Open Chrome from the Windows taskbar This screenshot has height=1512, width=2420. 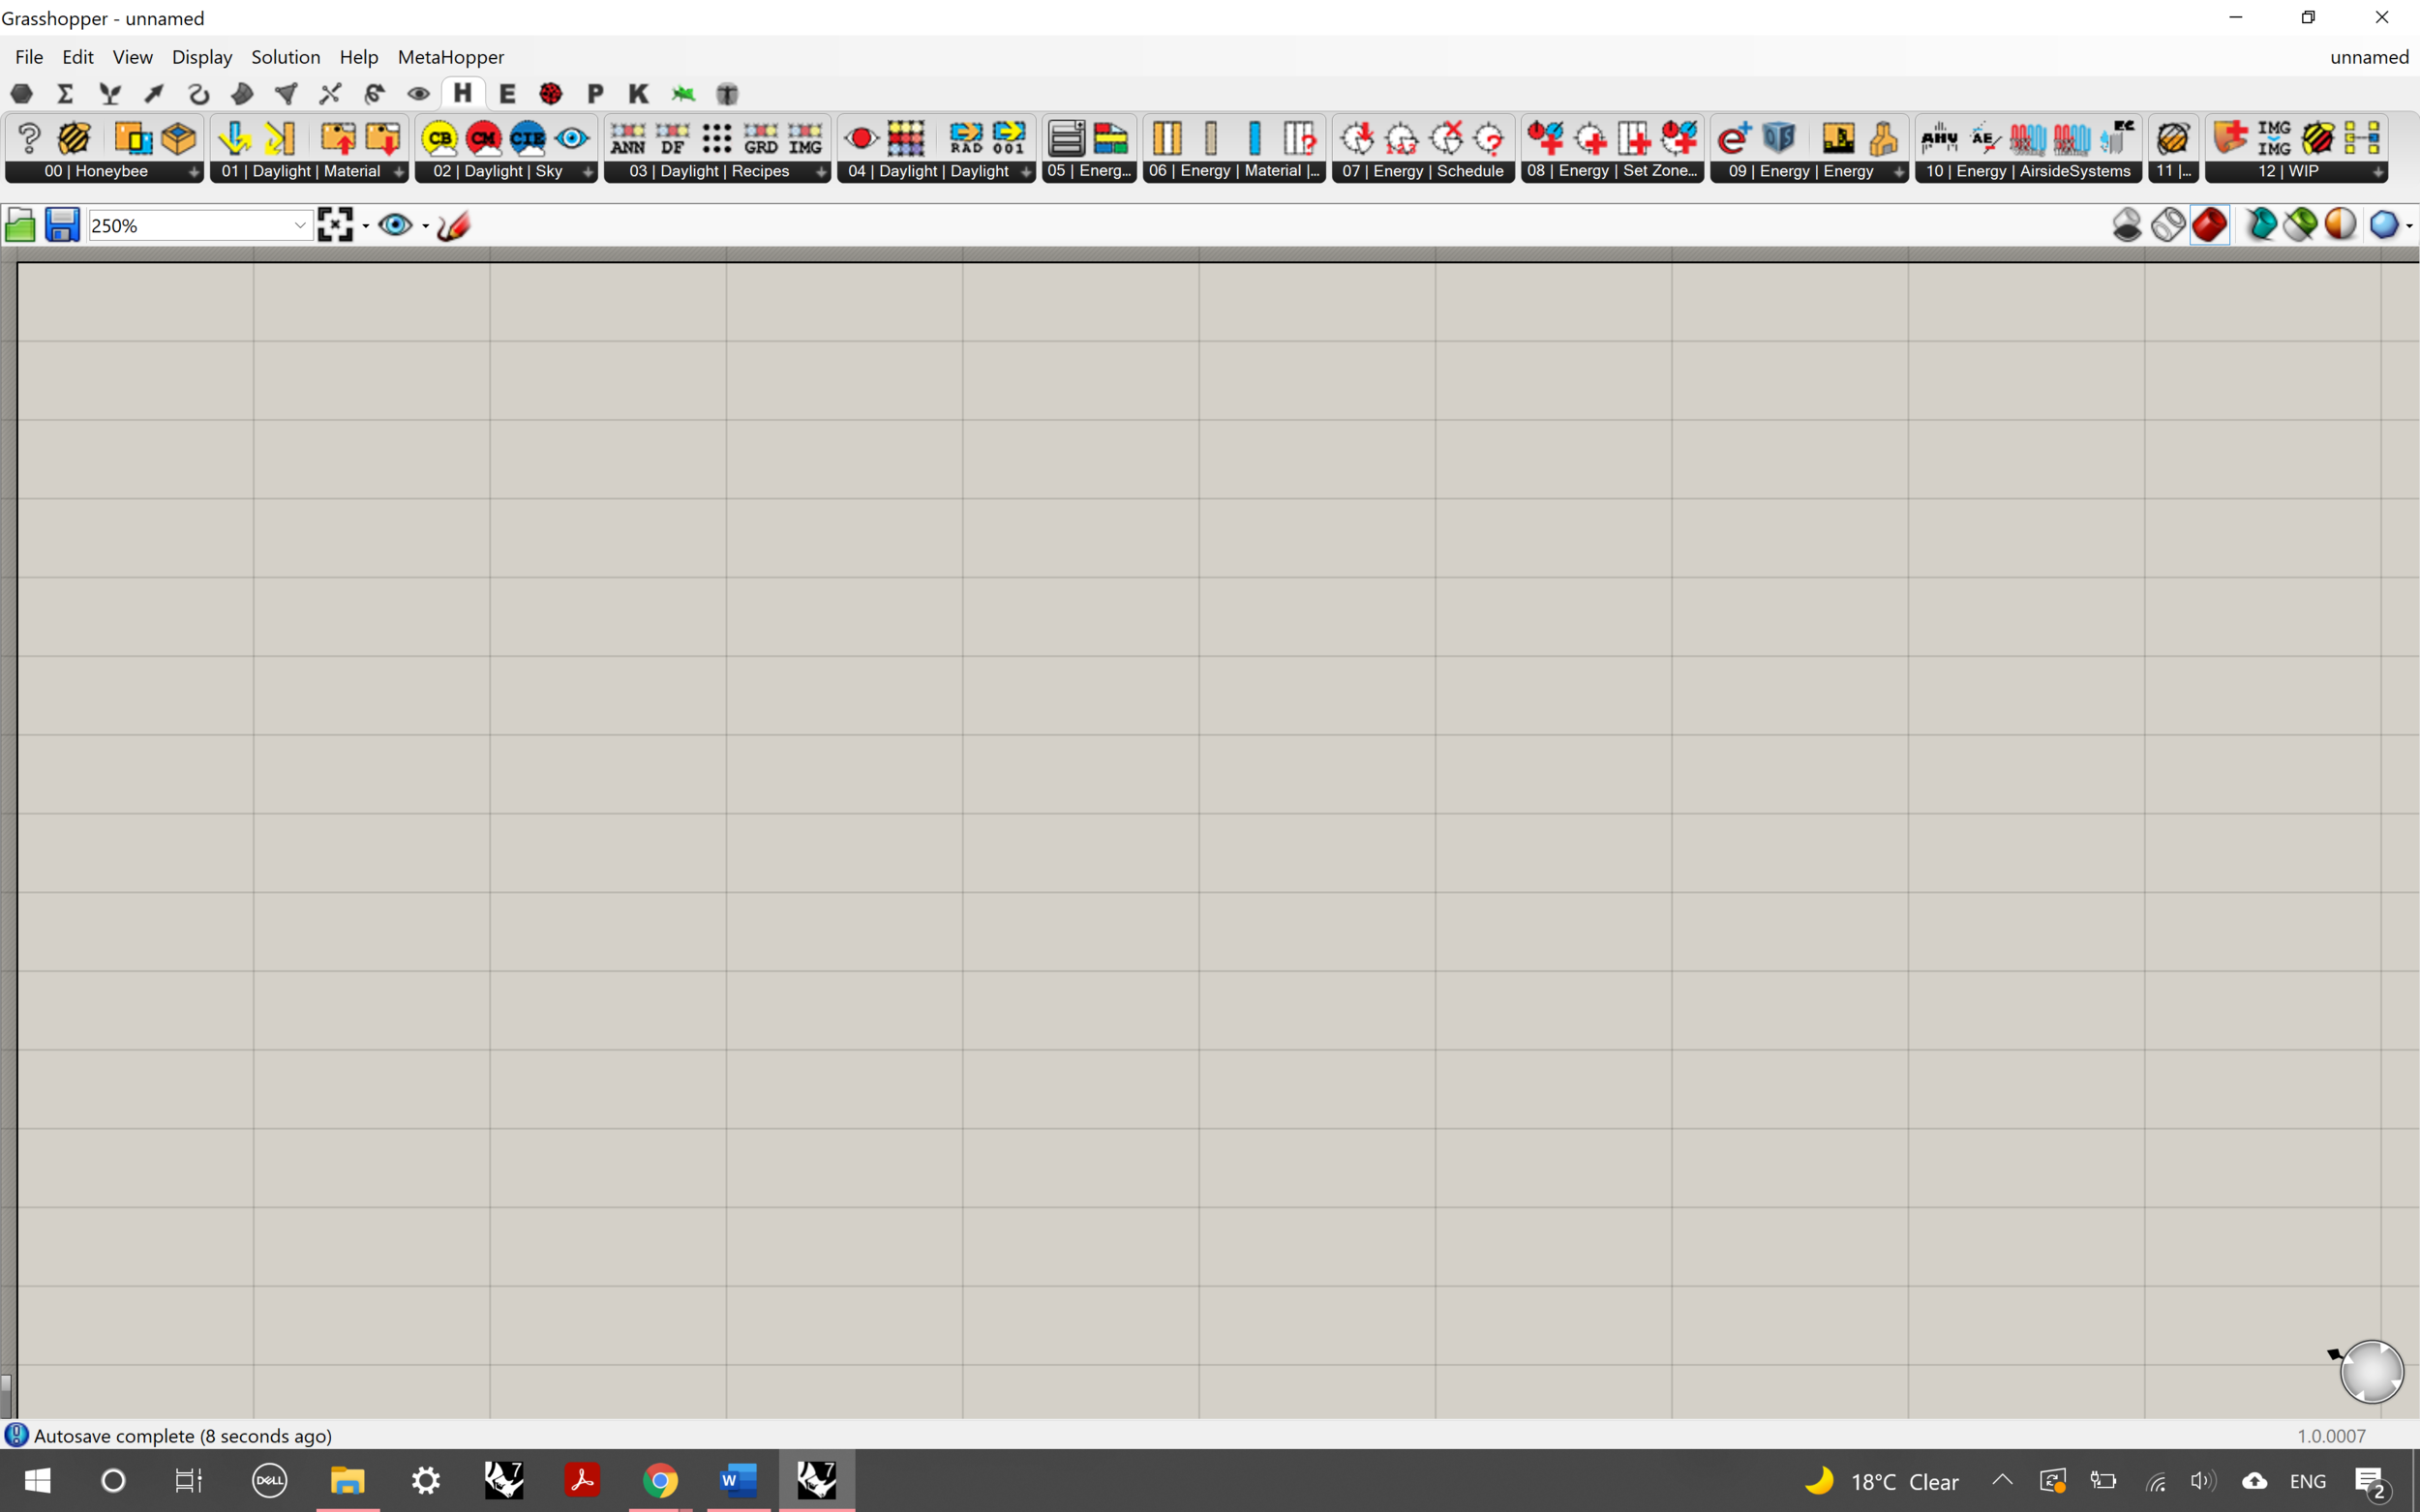659,1480
